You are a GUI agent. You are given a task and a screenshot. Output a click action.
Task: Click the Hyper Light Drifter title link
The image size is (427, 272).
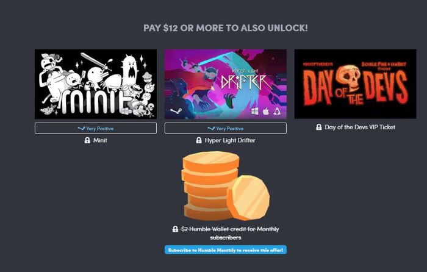click(230, 140)
